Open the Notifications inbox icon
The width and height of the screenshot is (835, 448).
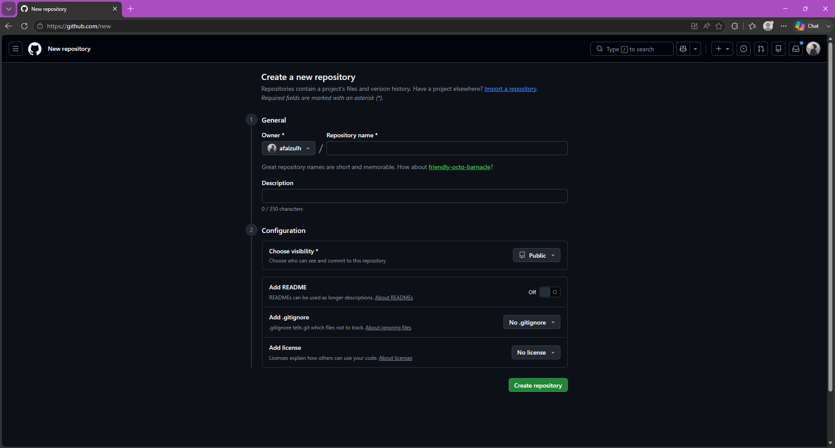pyautogui.click(x=796, y=49)
